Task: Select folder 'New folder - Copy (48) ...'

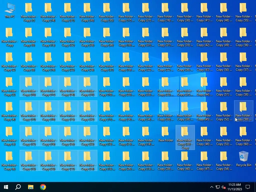Action: [224, 12]
